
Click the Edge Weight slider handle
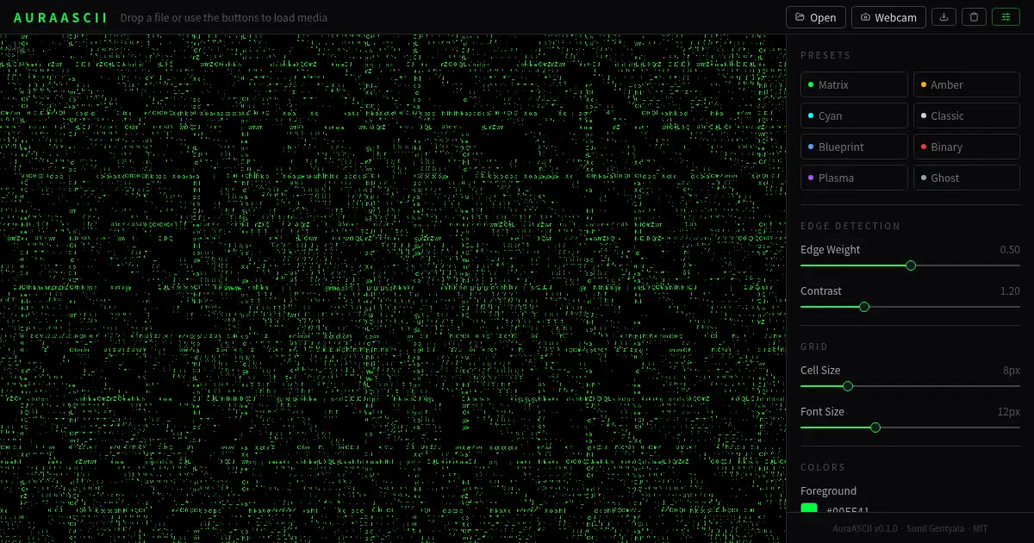[x=911, y=265]
